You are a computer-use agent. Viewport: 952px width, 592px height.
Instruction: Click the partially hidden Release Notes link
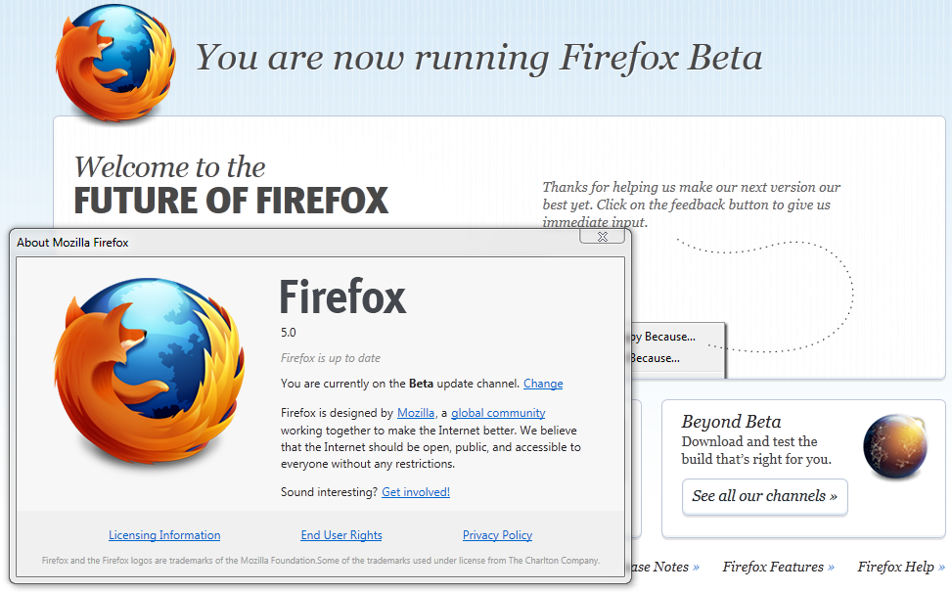[x=664, y=568]
